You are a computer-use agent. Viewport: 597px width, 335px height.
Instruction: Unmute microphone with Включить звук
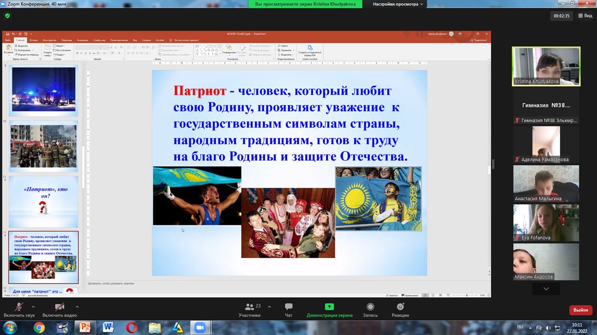19,310
